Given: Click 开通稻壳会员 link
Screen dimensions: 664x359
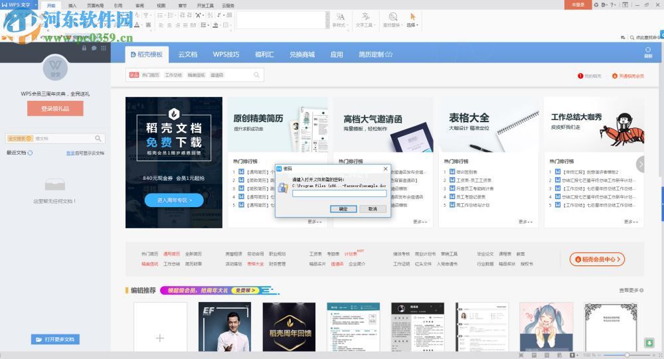Looking at the screenshot, I should (x=628, y=76).
